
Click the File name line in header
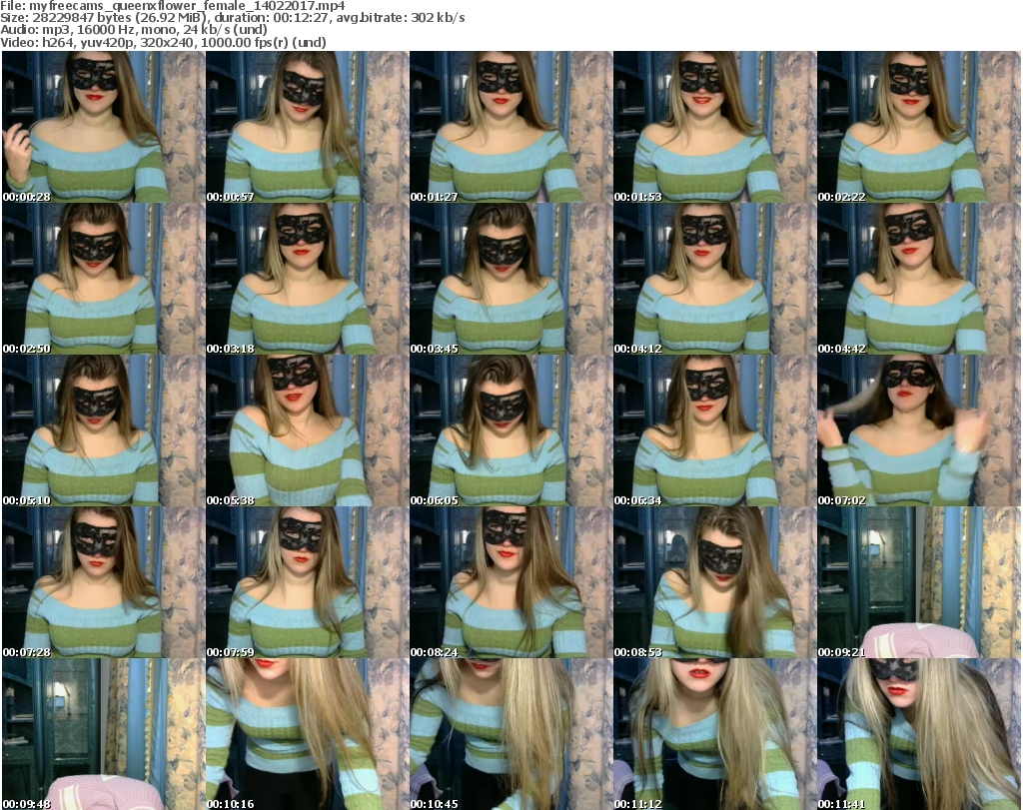pyautogui.click(x=172, y=6)
